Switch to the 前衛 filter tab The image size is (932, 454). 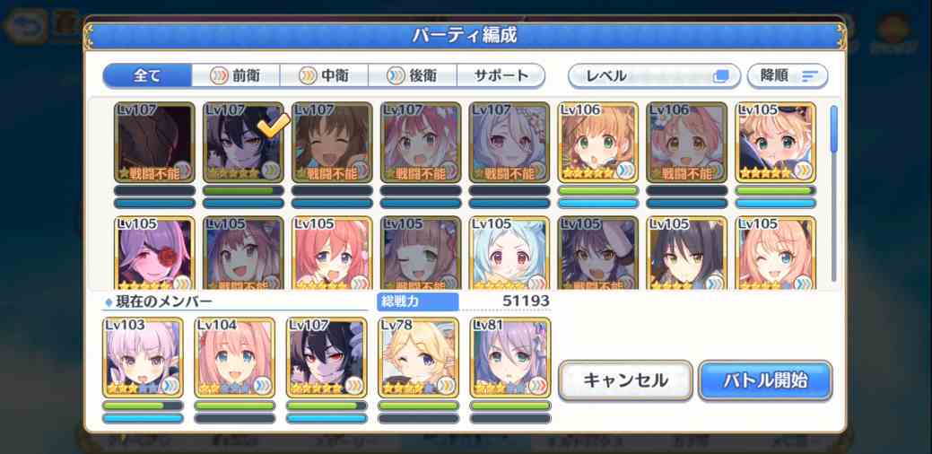click(x=236, y=76)
